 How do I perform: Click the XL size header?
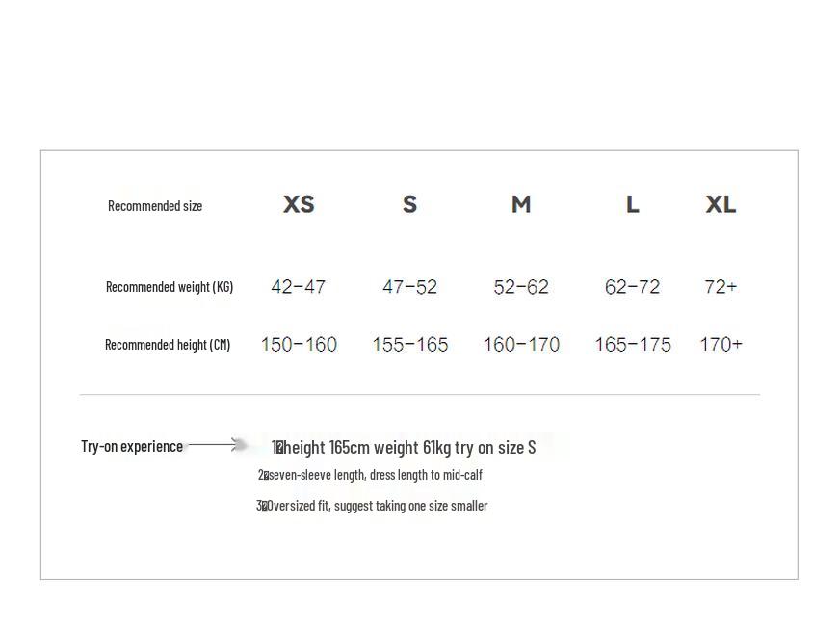pos(721,204)
